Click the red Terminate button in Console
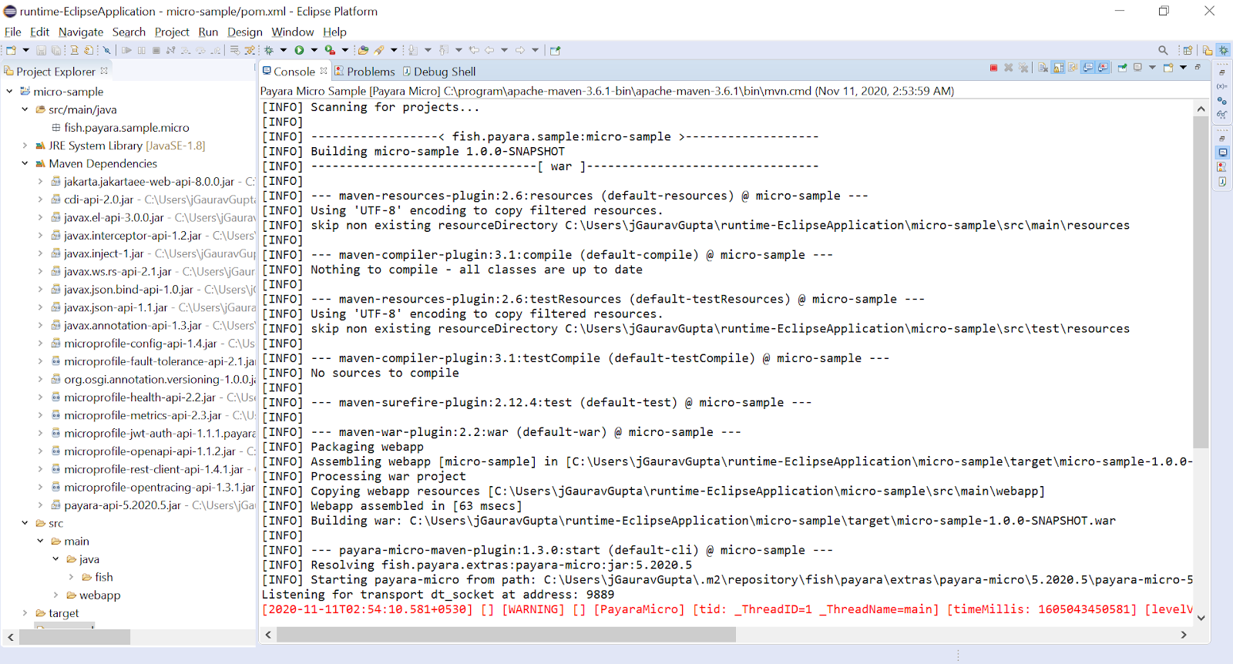The image size is (1233, 664). pyautogui.click(x=993, y=68)
